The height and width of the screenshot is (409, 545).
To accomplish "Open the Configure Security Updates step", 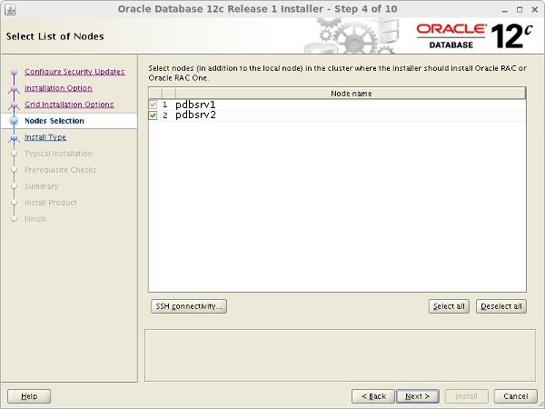I will (x=74, y=72).
